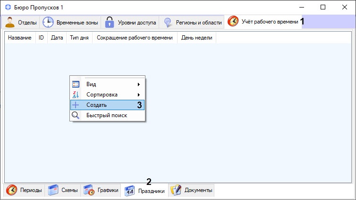Expand the Сортировка submenu arrow
The height and width of the screenshot is (200, 356).
coord(138,95)
